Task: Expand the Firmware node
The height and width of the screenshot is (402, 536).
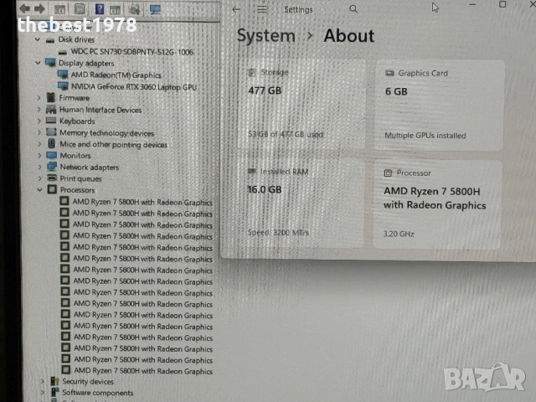Action: [39, 98]
